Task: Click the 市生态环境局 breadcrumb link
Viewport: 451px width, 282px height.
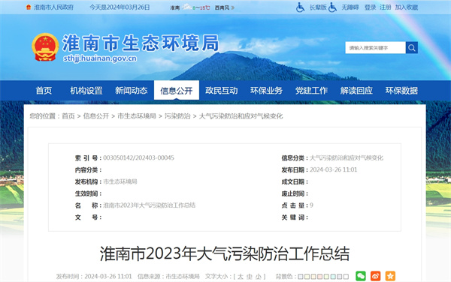Action: (x=137, y=116)
